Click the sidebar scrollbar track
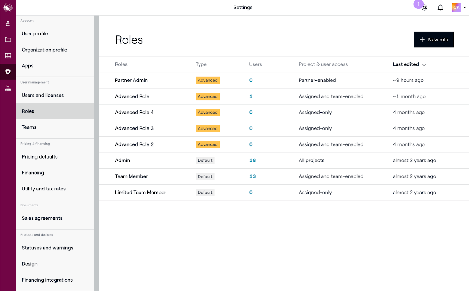 coord(96,147)
